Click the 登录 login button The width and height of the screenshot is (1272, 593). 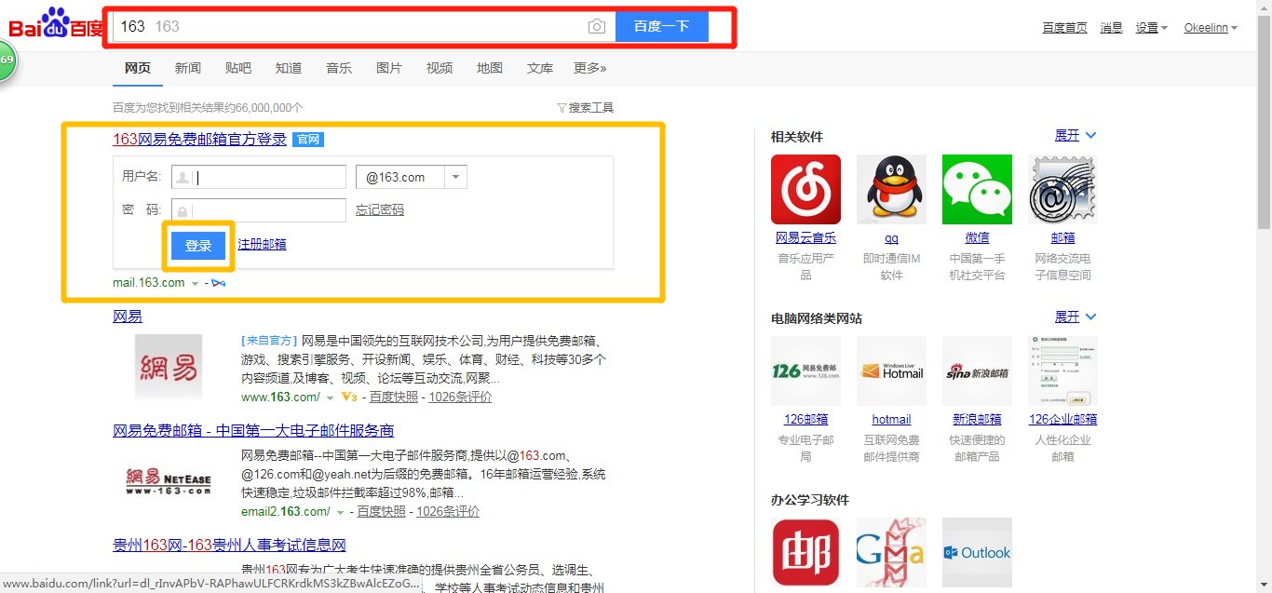pyautogui.click(x=197, y=246)
